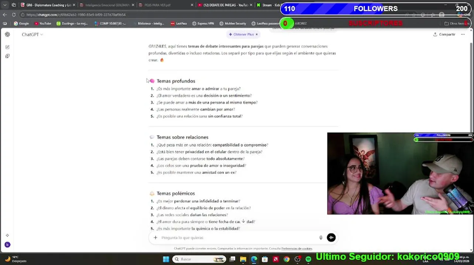Click the Obtener Plus button
This screenshot has height=265, width=474.
[241, 34]
